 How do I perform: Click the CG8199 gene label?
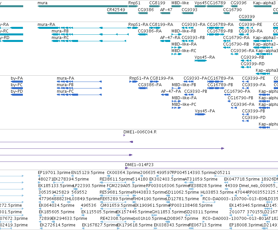(157, 3)
